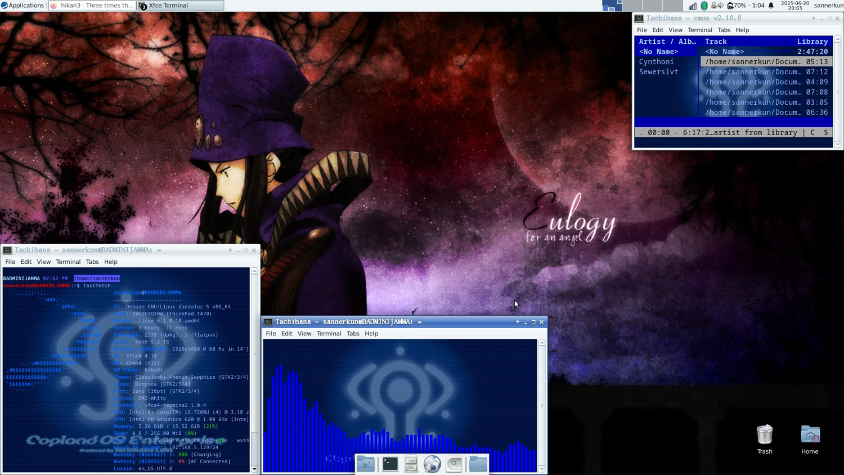Image resolution: width=844 pixels, height=475 pixels.
Task: Open View menu in the cmus window
Action: 675,30
